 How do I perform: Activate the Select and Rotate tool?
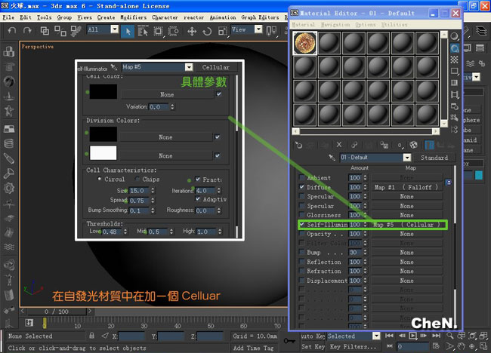(x=207, y=31)
